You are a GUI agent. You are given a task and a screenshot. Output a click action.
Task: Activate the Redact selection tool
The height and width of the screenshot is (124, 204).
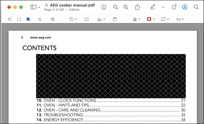click(x=28, y=19)
